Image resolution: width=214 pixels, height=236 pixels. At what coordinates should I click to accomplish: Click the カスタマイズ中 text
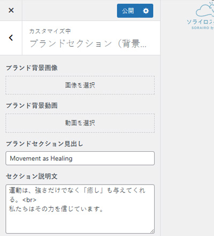point(50,31)
